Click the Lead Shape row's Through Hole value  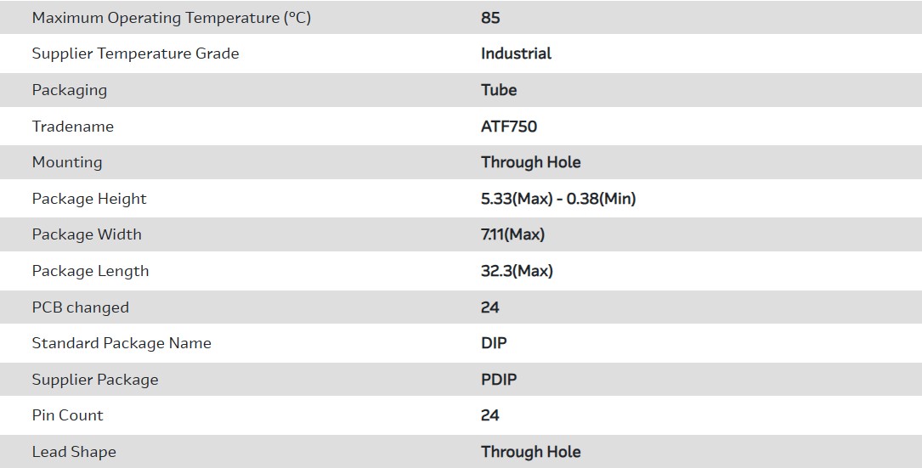pos(531,452)
